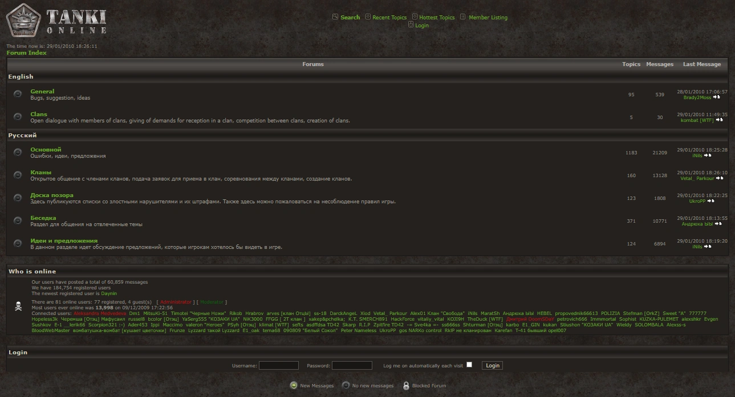Open online user SOLOMBALA's profile
735x397 pixels.
click(x=649, y=325)
